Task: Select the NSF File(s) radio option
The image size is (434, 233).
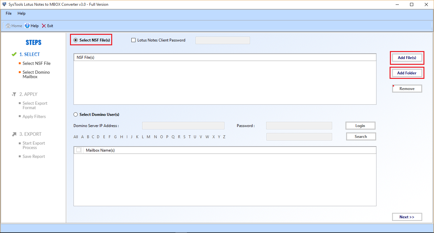Action: tap(75, 40)
